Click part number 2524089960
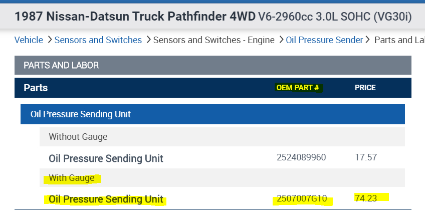This screenshot has width=425, height=210. click(x=301, y=158)
